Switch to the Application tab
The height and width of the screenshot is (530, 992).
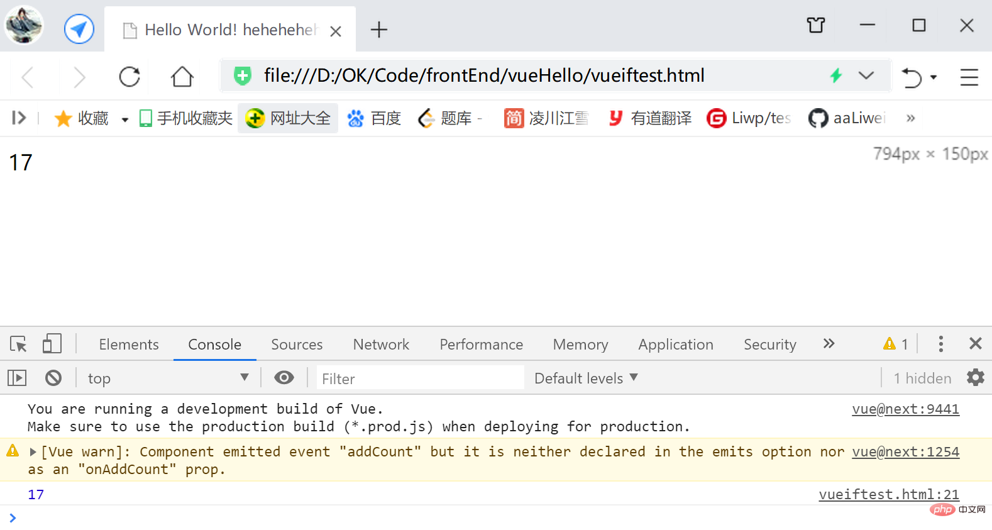[x=676, y=345]
